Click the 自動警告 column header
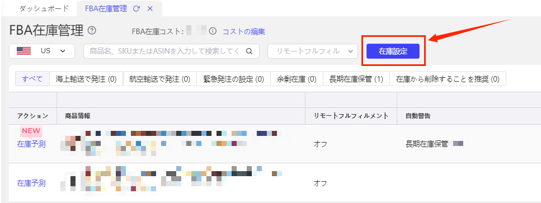The height and width of the screenshot is (203, 541). [x=418, y=116]
